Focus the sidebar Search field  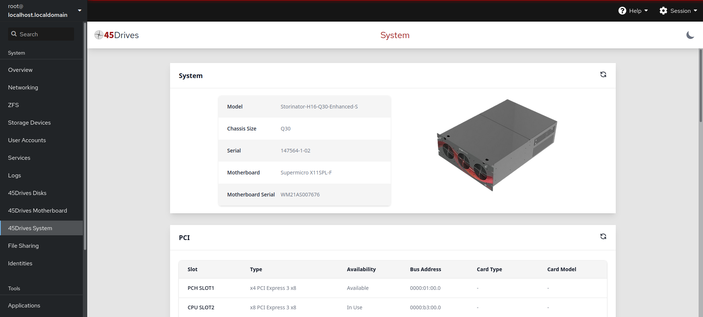[41, 34]
